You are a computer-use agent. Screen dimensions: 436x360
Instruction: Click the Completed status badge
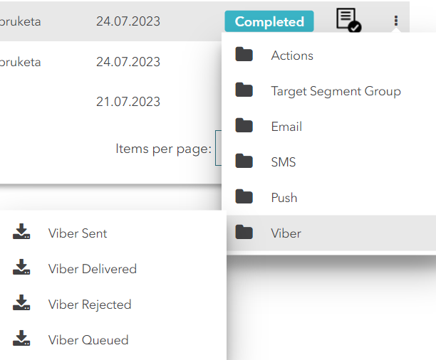click(x=269, y=21)
